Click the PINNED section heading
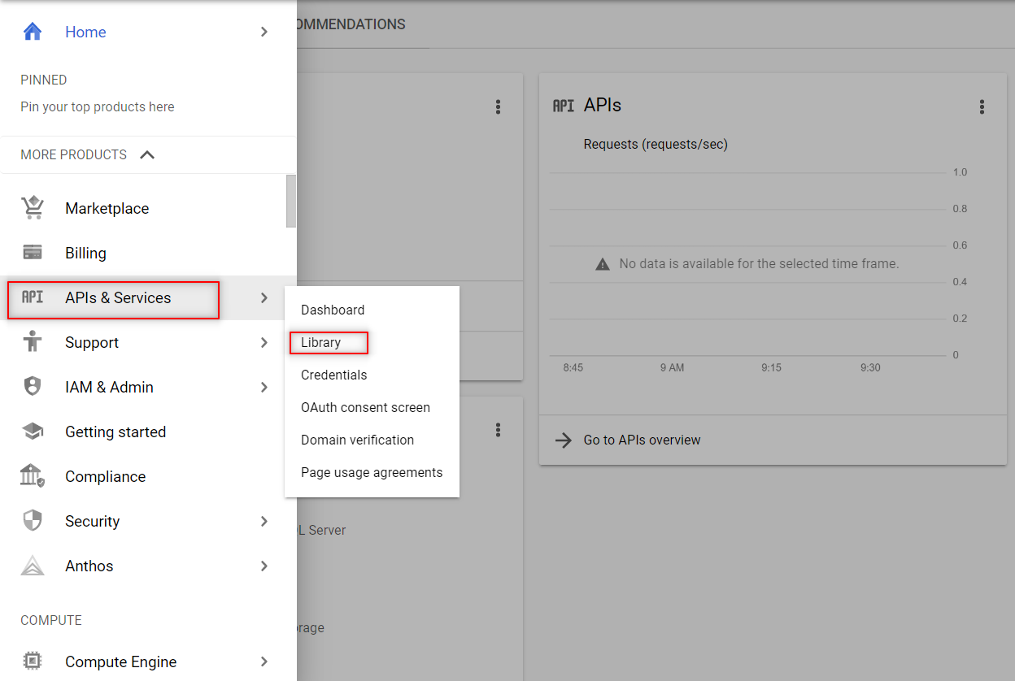 tap(44, 80)
